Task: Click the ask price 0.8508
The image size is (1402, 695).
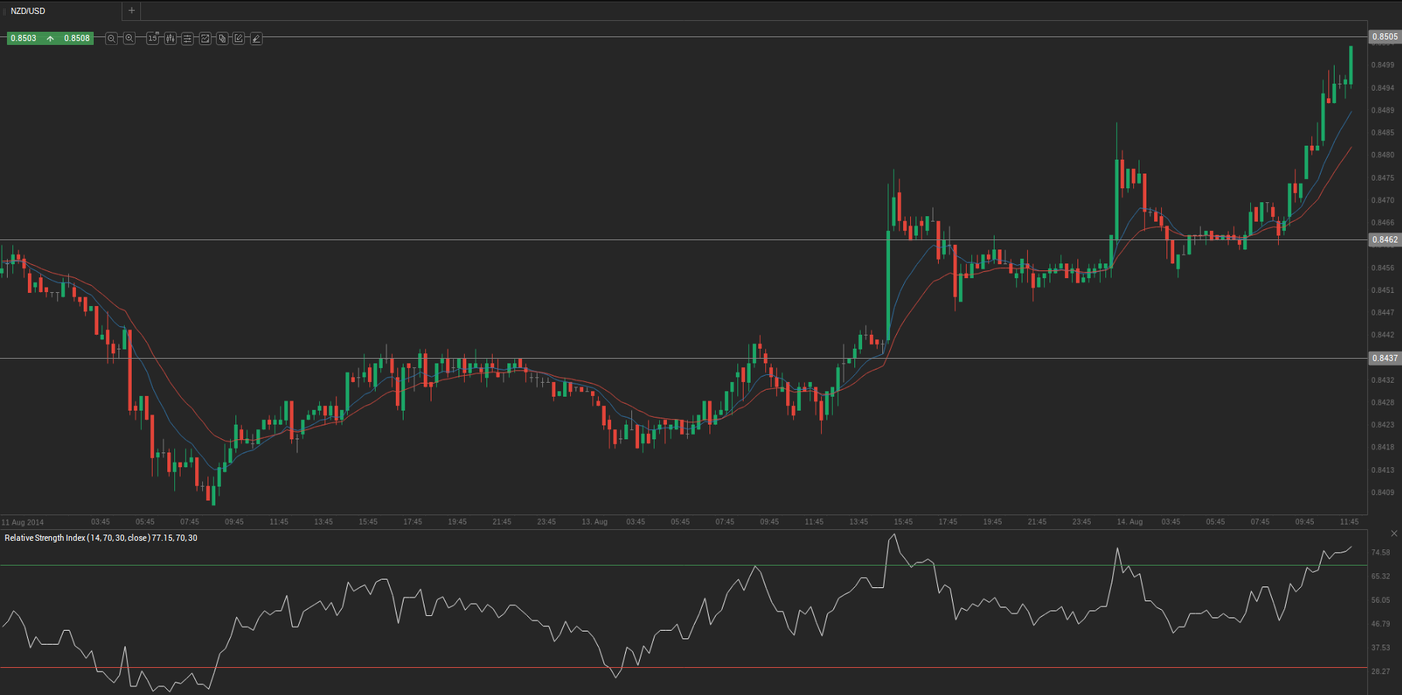Action: click(77, 38)
